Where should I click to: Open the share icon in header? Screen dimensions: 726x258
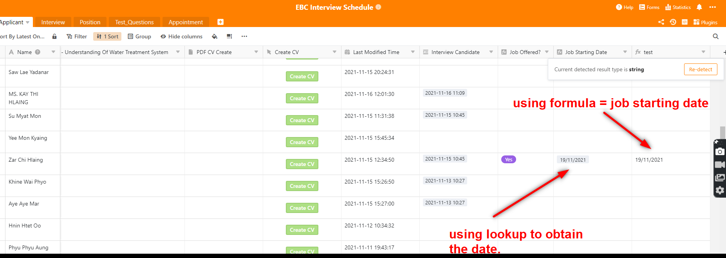[x=661, y=22]
